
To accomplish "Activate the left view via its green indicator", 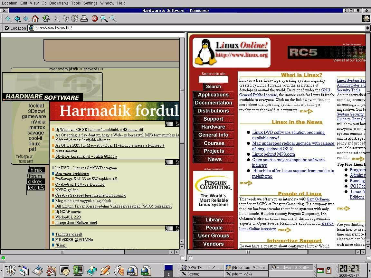I will (3, 258).
